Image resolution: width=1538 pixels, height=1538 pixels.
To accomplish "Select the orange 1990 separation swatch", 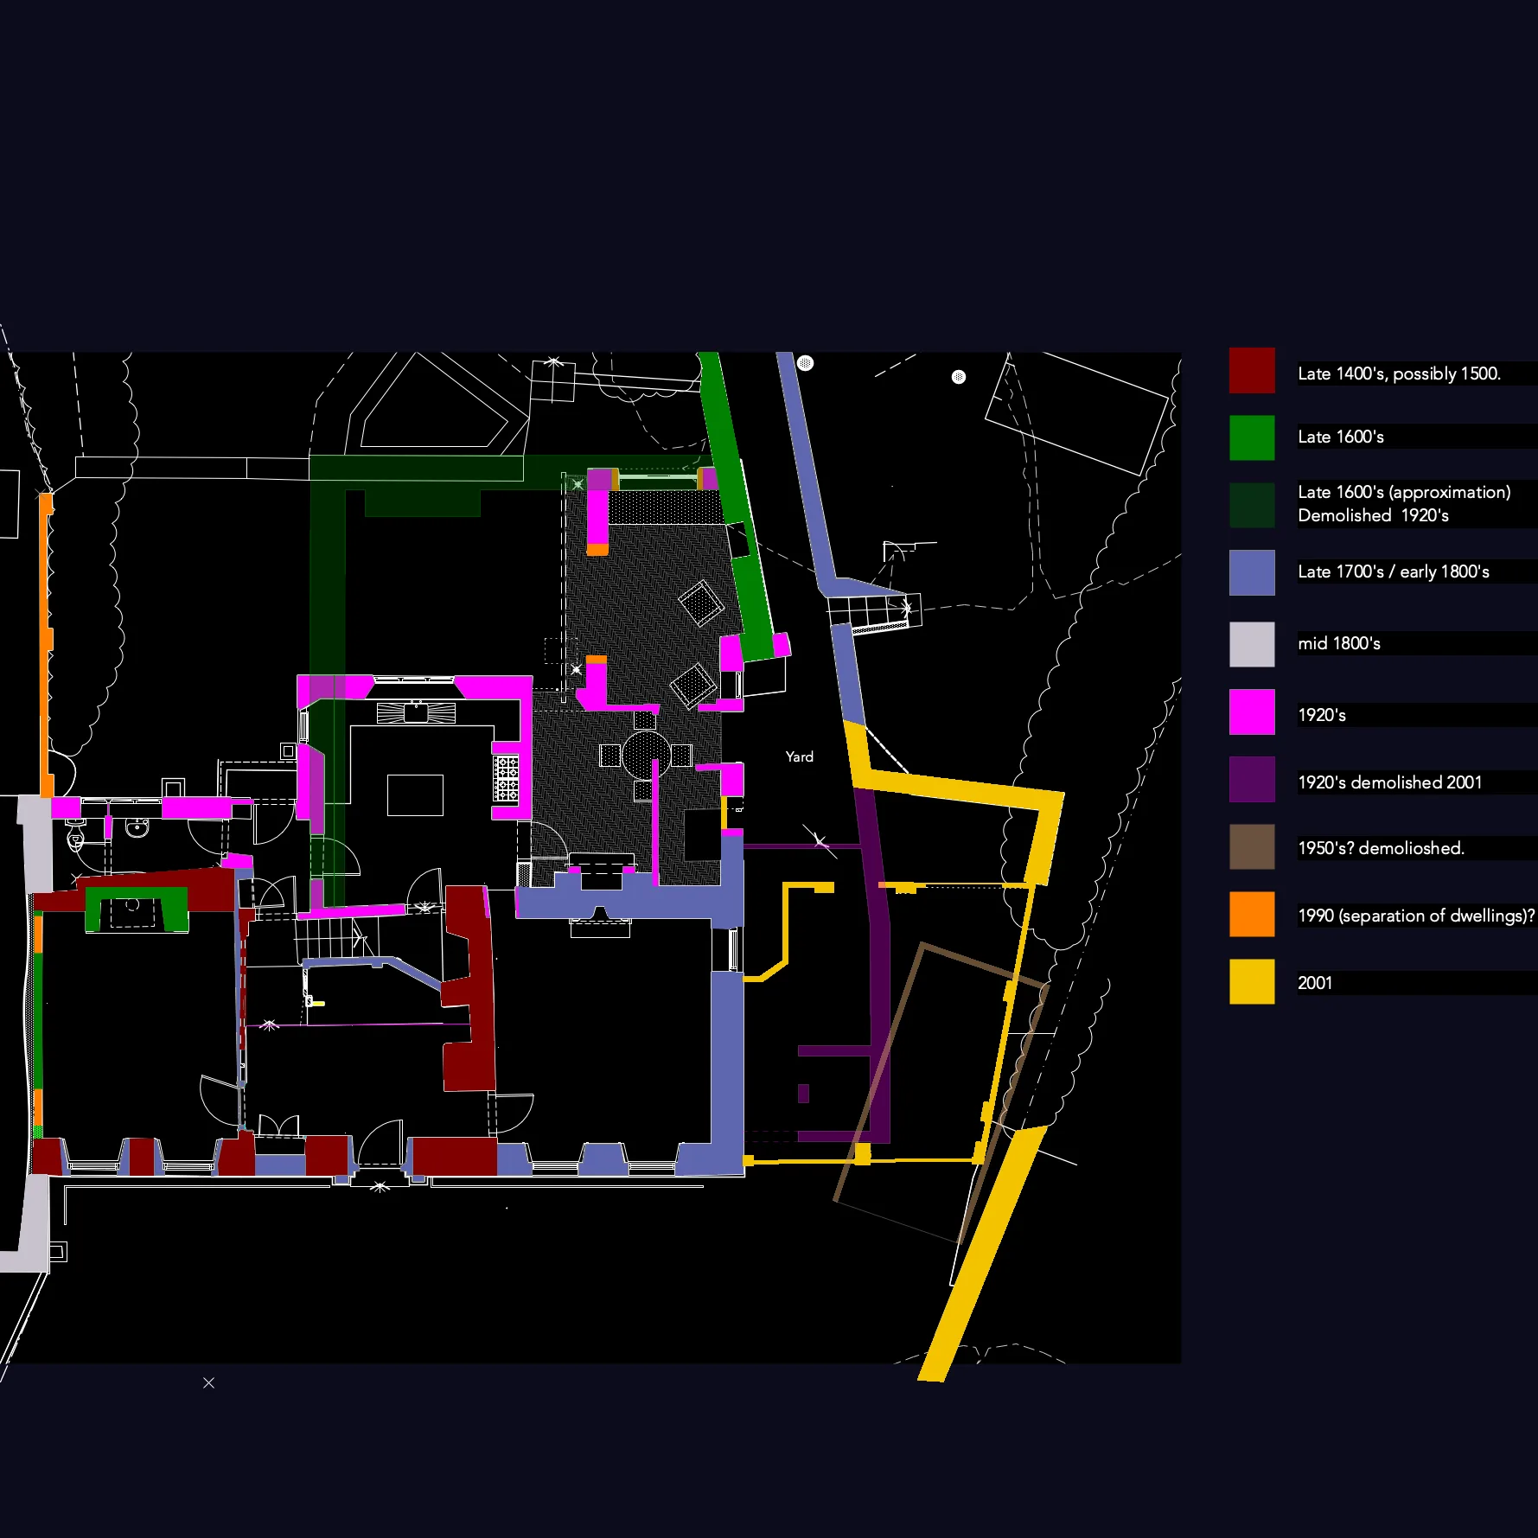I will [x=1252, y=914].
